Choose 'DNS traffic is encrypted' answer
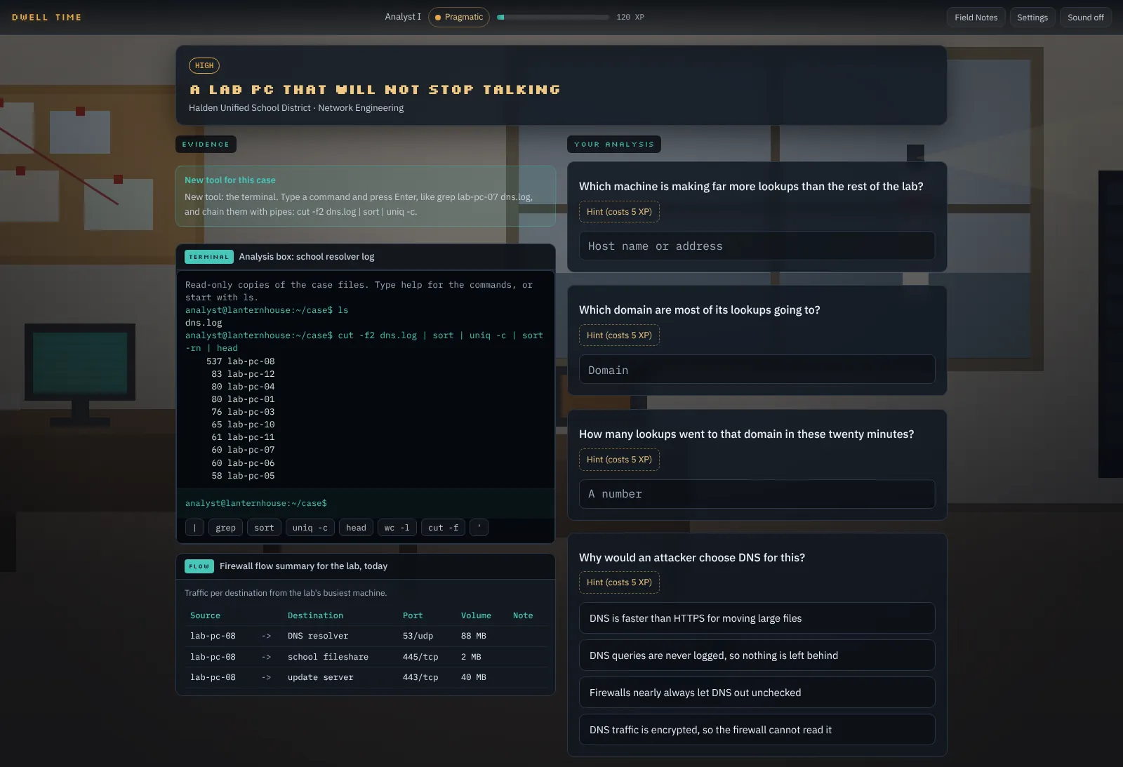The height and width of the screenshot is (767, 1123). point(757,730)
